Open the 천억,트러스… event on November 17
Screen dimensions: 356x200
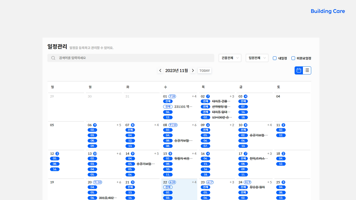pyautogui.click(x=259, y=159)
